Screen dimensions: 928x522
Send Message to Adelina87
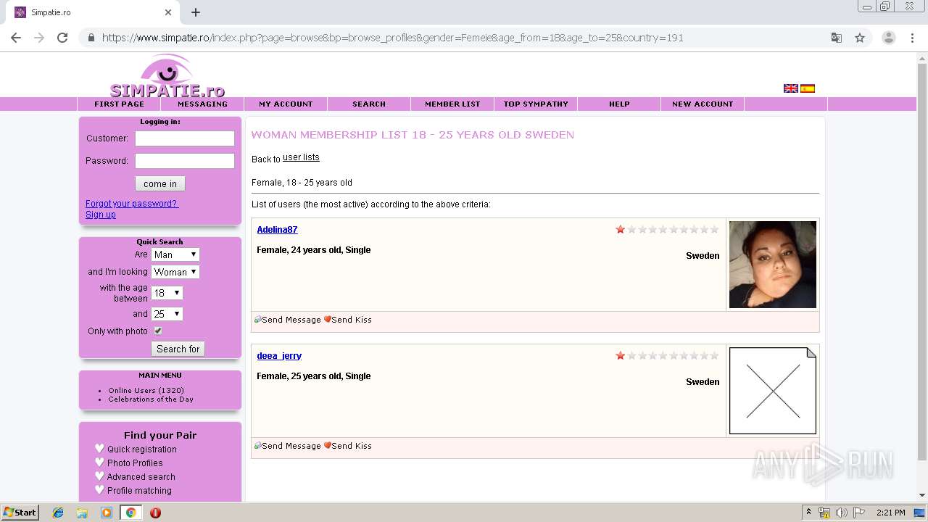[287, 320]
